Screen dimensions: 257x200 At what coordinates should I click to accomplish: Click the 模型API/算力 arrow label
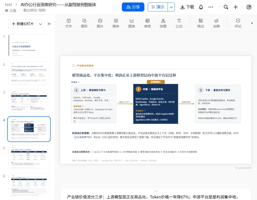pos(124,102)
